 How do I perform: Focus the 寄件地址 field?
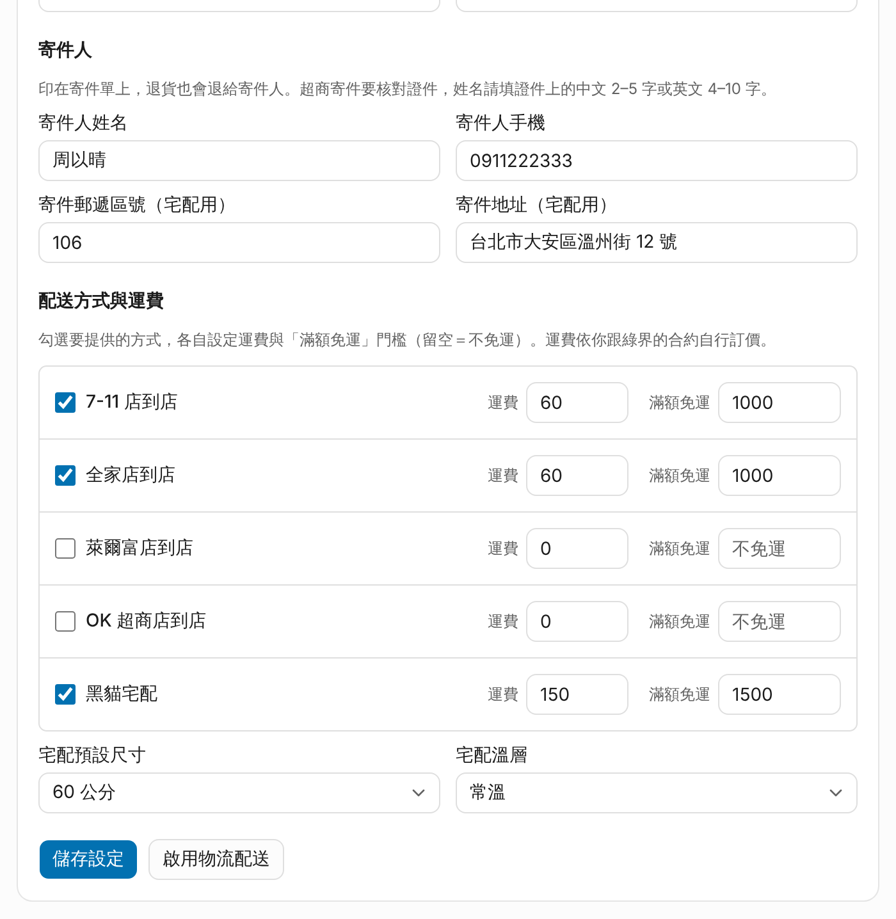(657, 243)
